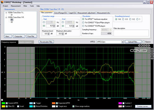Enable the Bypass checkbox
The image size is (154, 110).
pos(144,42)
